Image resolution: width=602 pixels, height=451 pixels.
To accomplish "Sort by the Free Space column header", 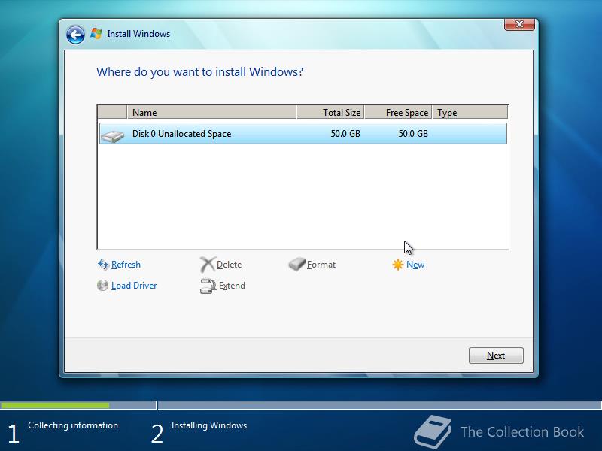I will [x=398, y=112].
